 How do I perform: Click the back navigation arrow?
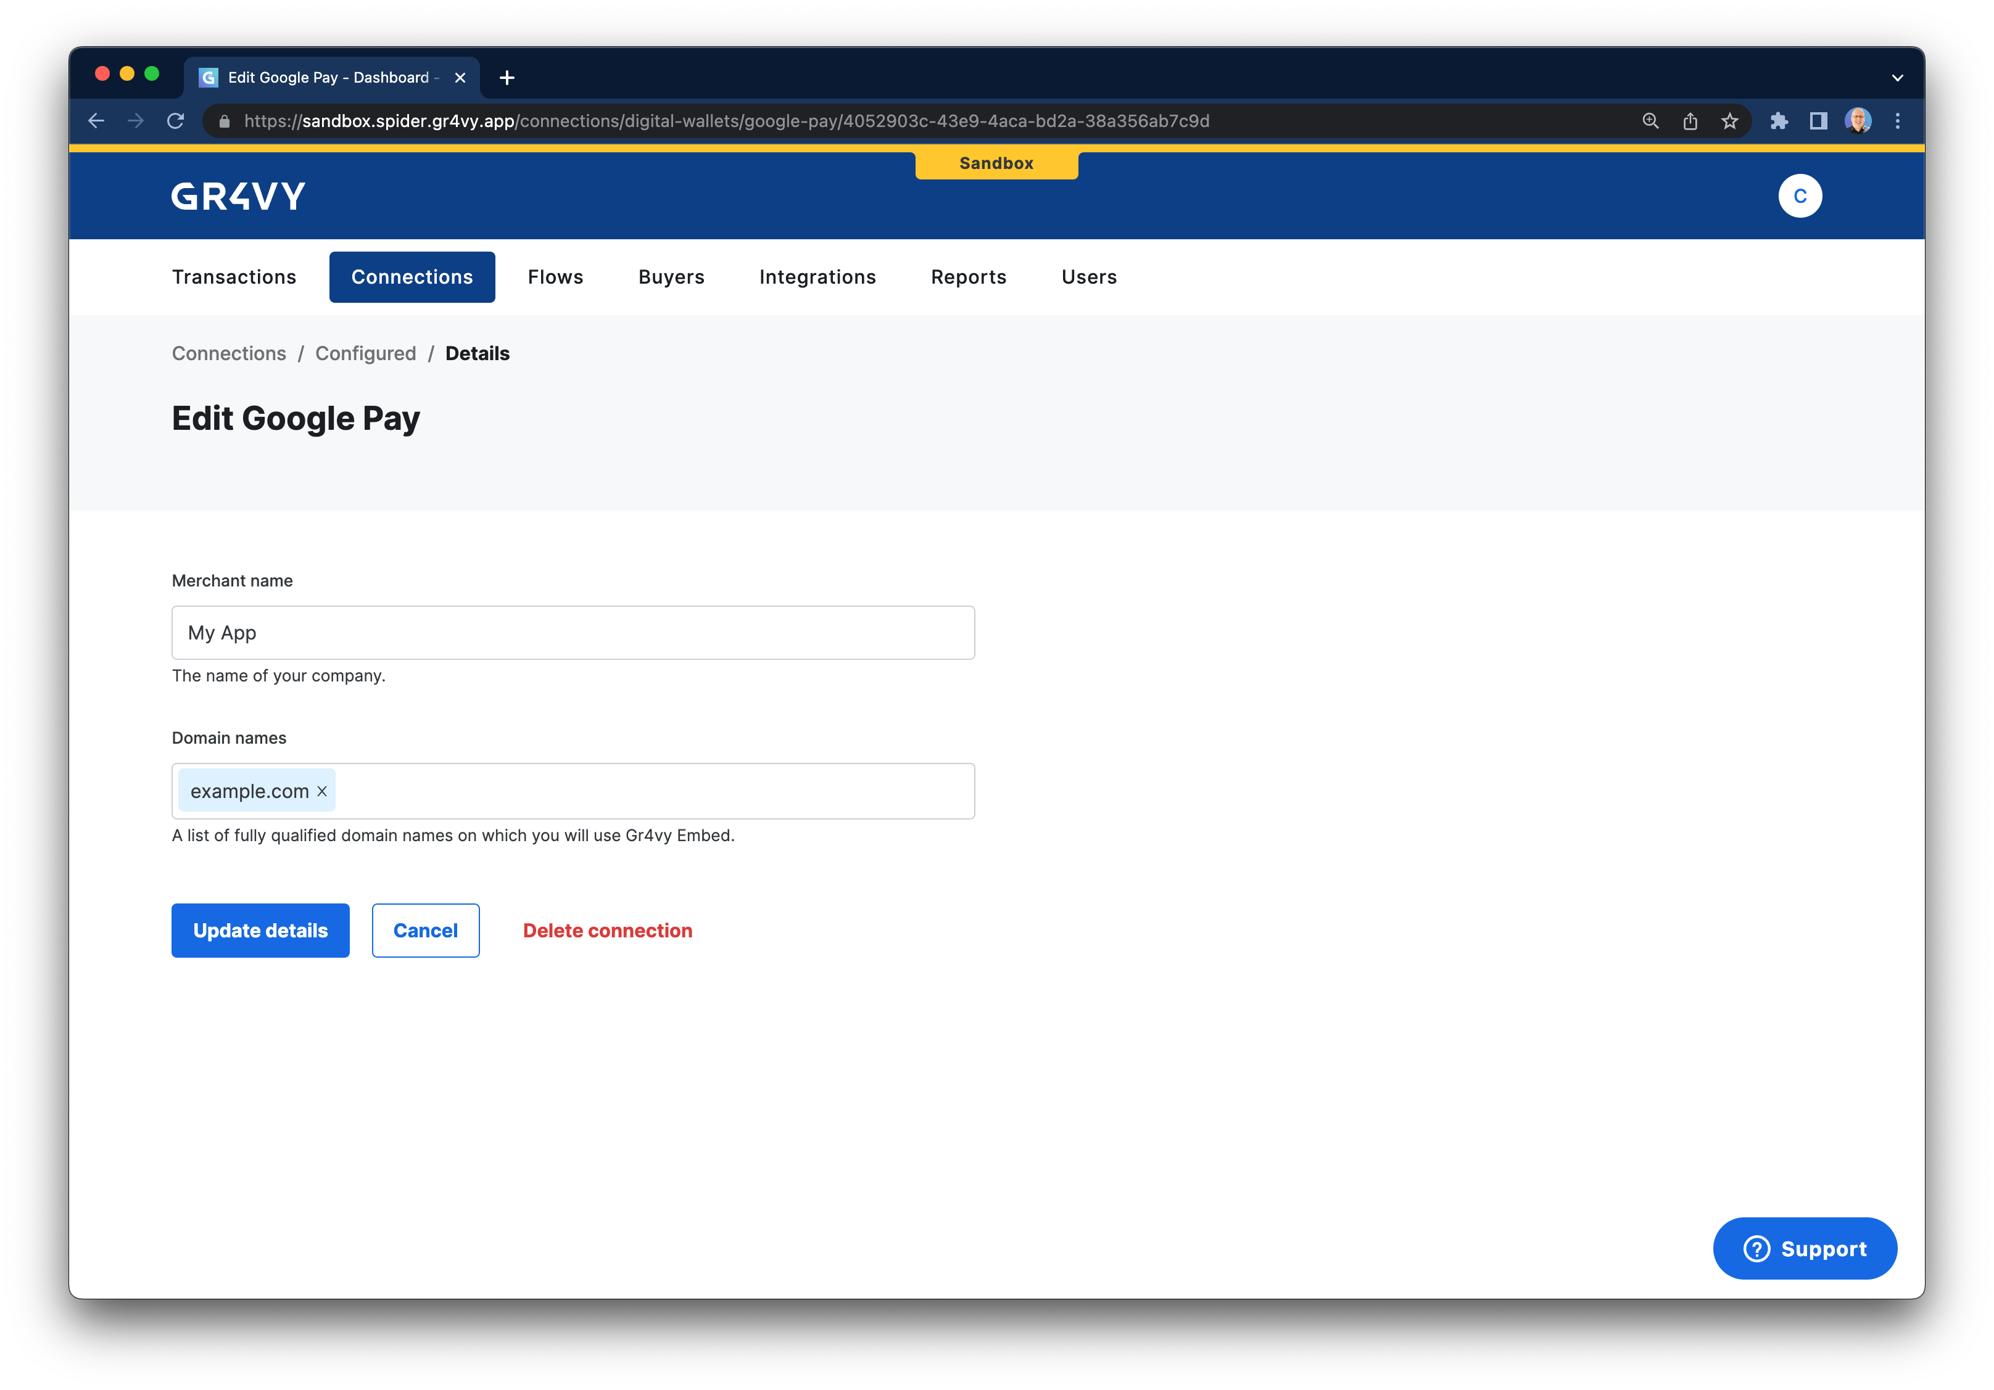click(96, 121)
